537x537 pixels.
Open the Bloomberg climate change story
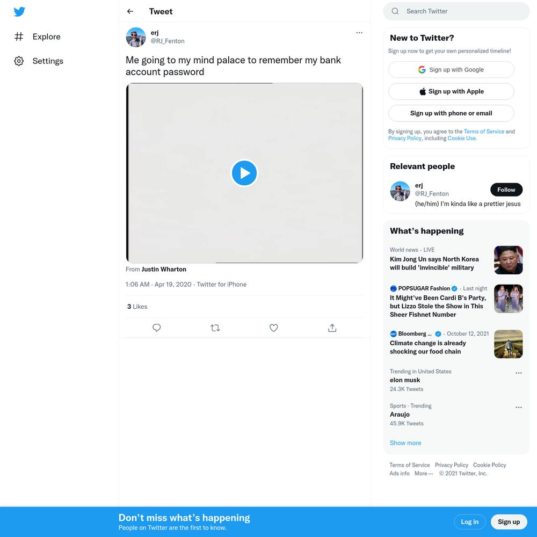point(428,347)
